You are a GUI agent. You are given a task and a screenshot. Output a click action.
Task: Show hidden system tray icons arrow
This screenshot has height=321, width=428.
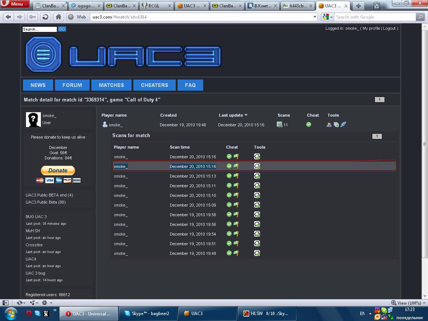tap(370, 313)
